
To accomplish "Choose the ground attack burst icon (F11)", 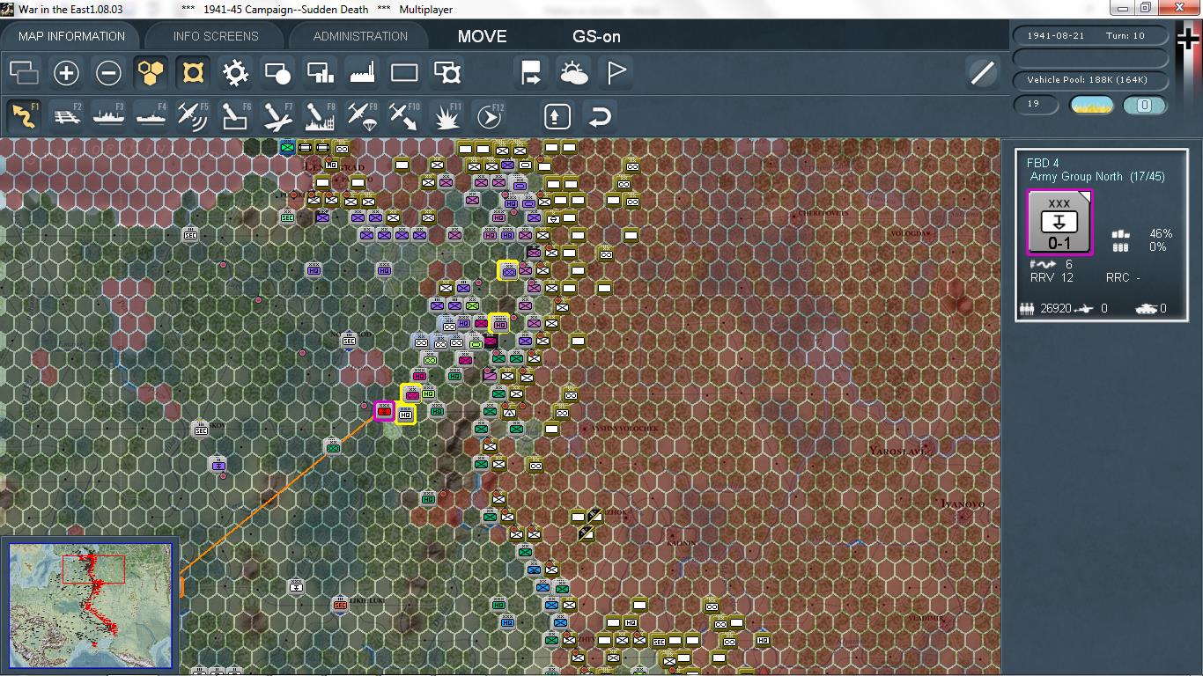I will pyautogui.click(x=447, y=114).
